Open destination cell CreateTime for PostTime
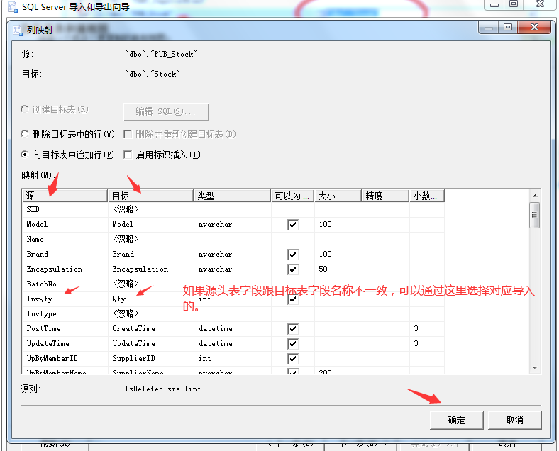This screenshot has height=451, width=559. pyautogui.click(x=150, y=329)
